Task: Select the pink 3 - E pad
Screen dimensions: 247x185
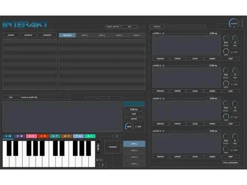Action: [32, 136]
